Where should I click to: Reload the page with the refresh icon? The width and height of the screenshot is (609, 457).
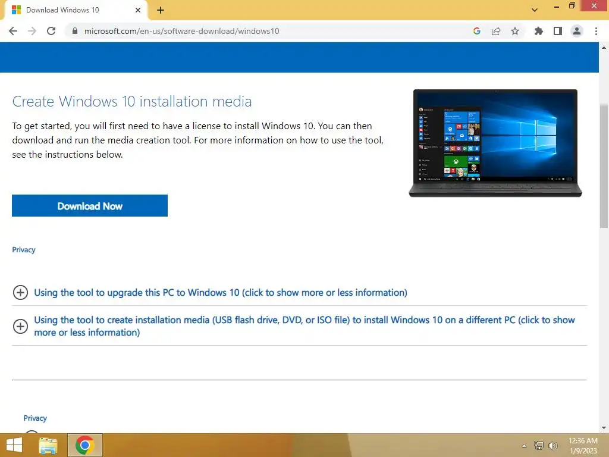[x=51, y=31]
